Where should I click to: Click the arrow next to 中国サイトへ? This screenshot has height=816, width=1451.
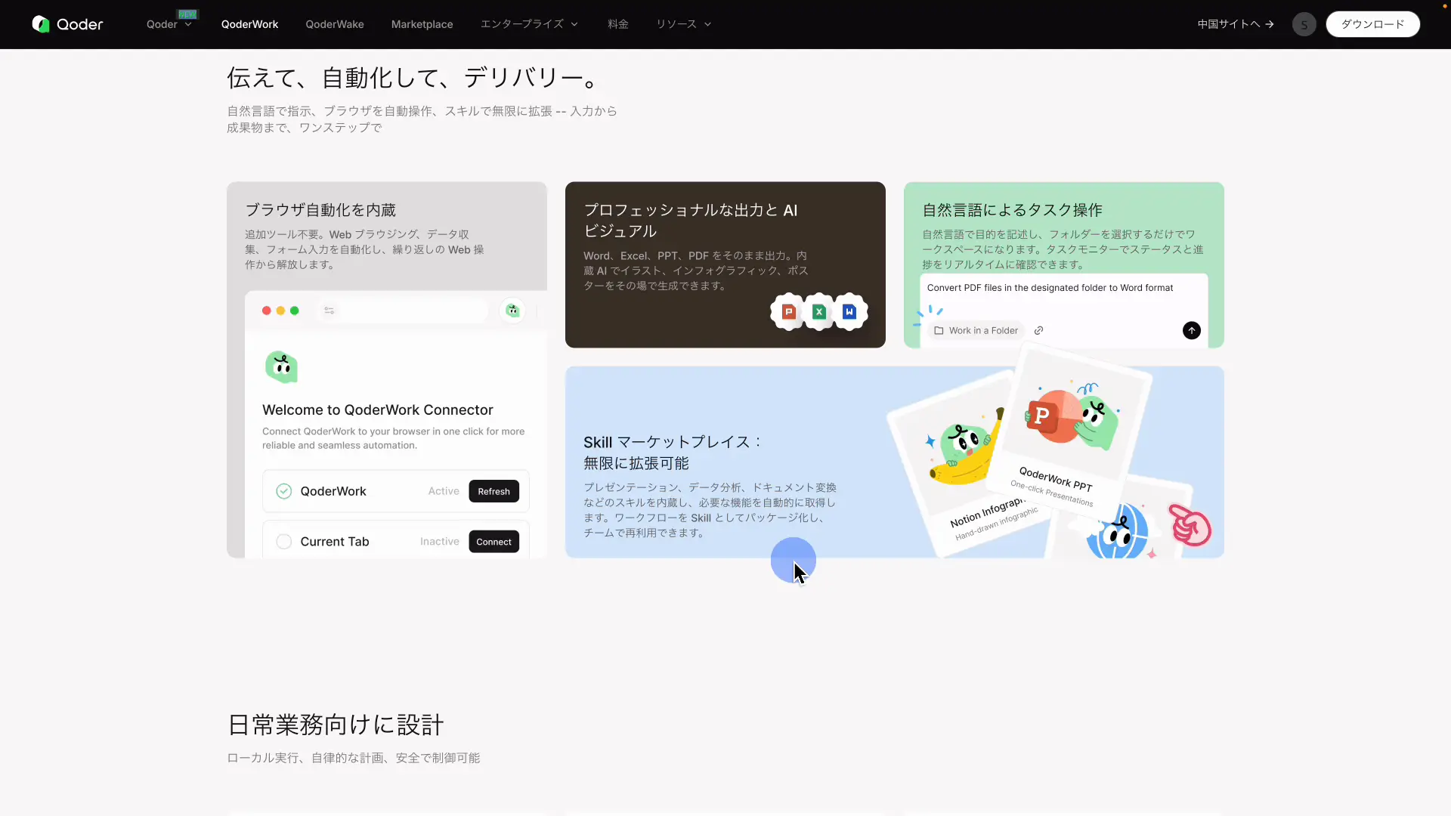coord(1270,24)
